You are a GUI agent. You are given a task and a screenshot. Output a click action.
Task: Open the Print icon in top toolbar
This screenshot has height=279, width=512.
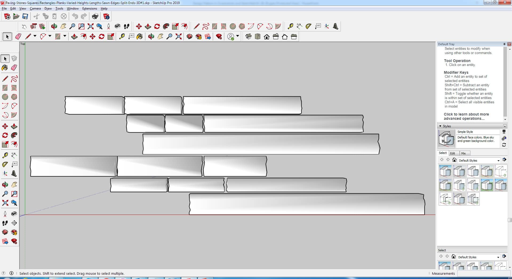click(x=95, y=17)
